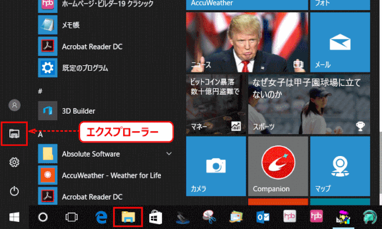Open photo gallery icon on taskbar
Image resolution: width=382 pixels, height=229 pixels.
pos(236,217)
